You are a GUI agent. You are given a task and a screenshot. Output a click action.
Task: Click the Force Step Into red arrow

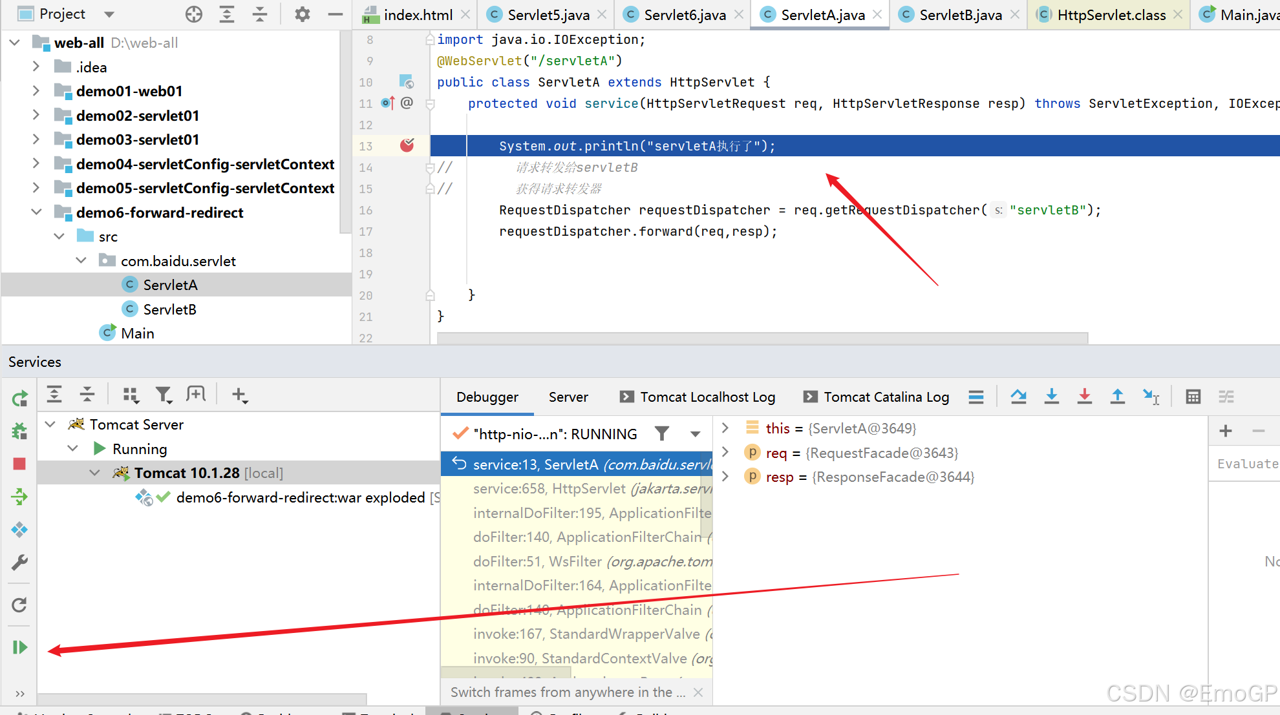(1085, 397)
